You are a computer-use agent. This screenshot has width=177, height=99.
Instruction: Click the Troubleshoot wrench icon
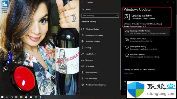[83, 54]
